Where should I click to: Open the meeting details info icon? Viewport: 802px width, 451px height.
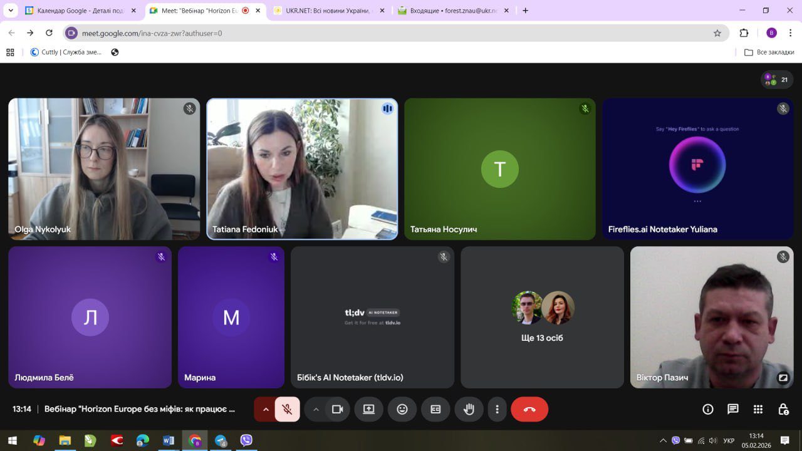[708, 410]
